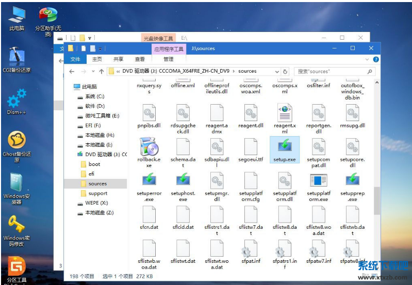Select 此电脑 in navigation pane

pyautogui.click(x=85, y=87)
